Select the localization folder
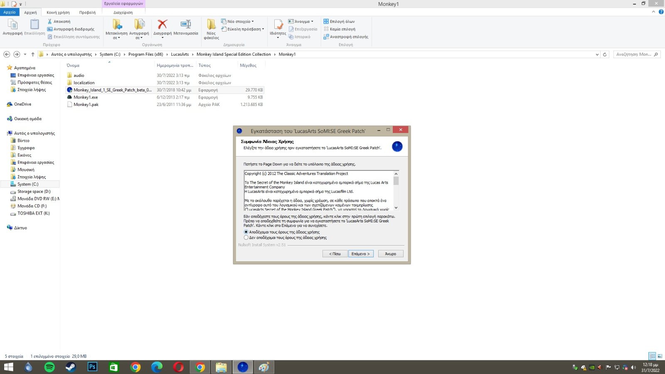 [84, 83]
